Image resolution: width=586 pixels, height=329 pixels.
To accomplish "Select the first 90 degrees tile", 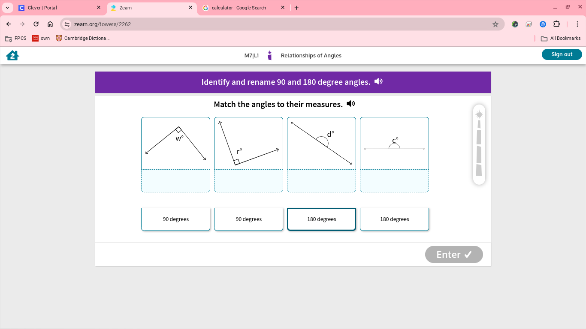I will [x=176, y=219].
